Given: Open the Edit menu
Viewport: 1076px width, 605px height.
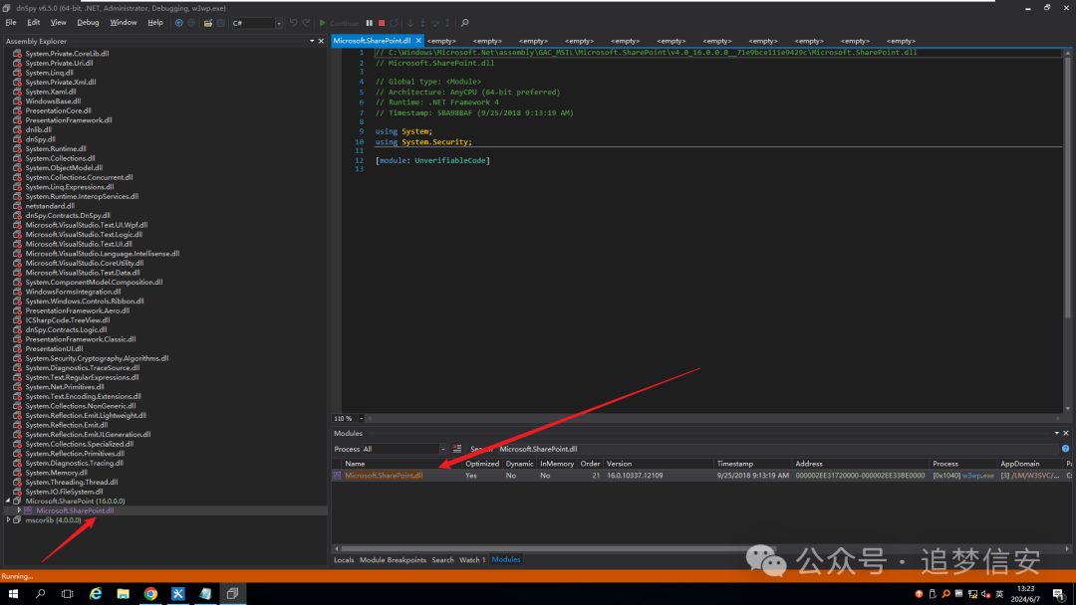Looking at the screenshot, I should (34, 23).
